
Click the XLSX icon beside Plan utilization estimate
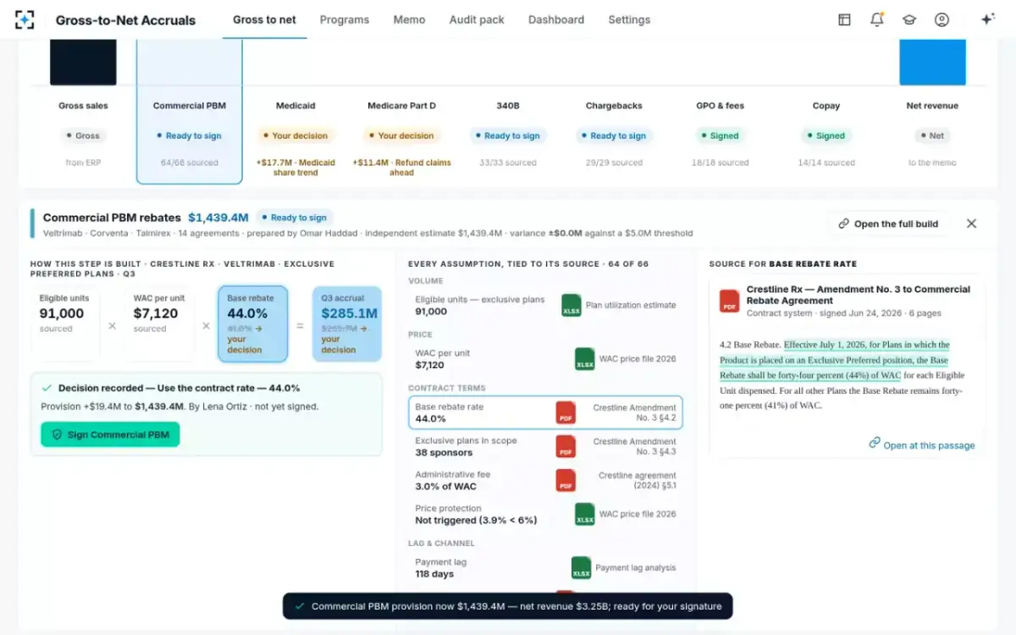click(x=571, y=306)
